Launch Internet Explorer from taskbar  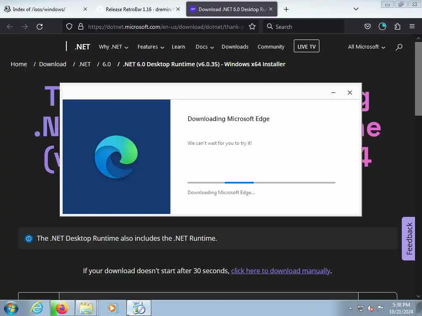[37, 308]
